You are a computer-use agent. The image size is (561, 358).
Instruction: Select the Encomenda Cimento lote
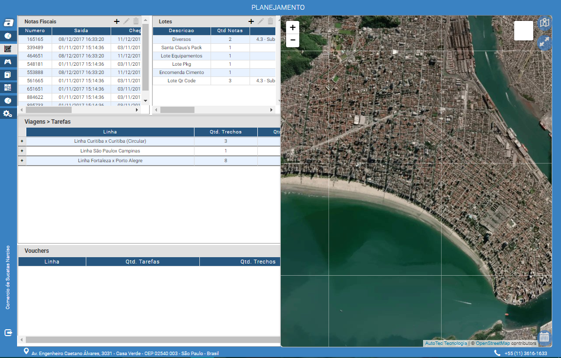coord(181,72)
